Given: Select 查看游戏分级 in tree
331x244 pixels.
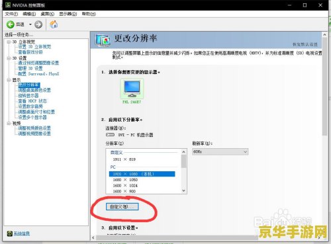Looking at the screenshot, I should coord(30,52).
